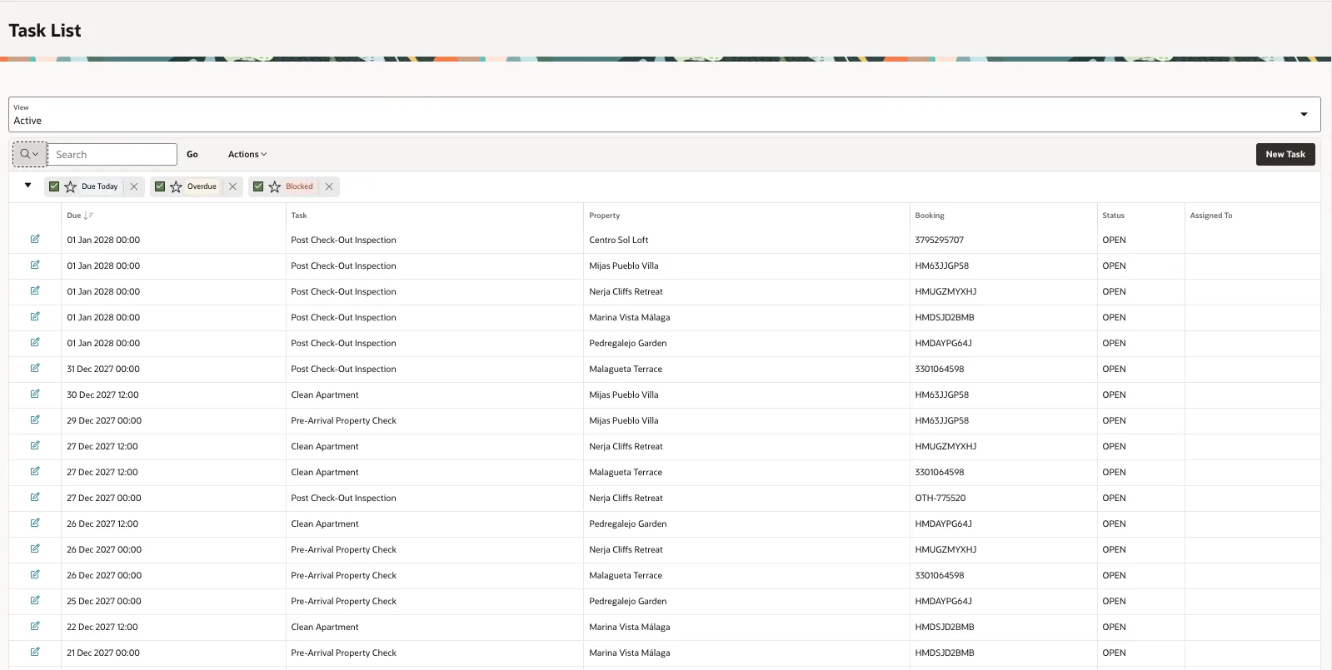
Task: Select booking number 3795295707
Action: [940, 240]
